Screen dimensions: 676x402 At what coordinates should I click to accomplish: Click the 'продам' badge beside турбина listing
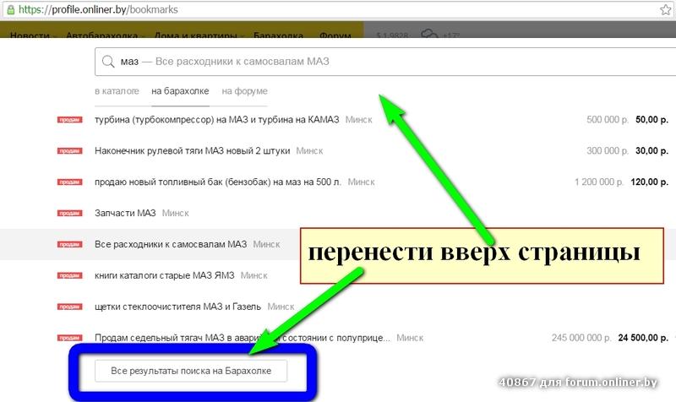pos(68,120)
